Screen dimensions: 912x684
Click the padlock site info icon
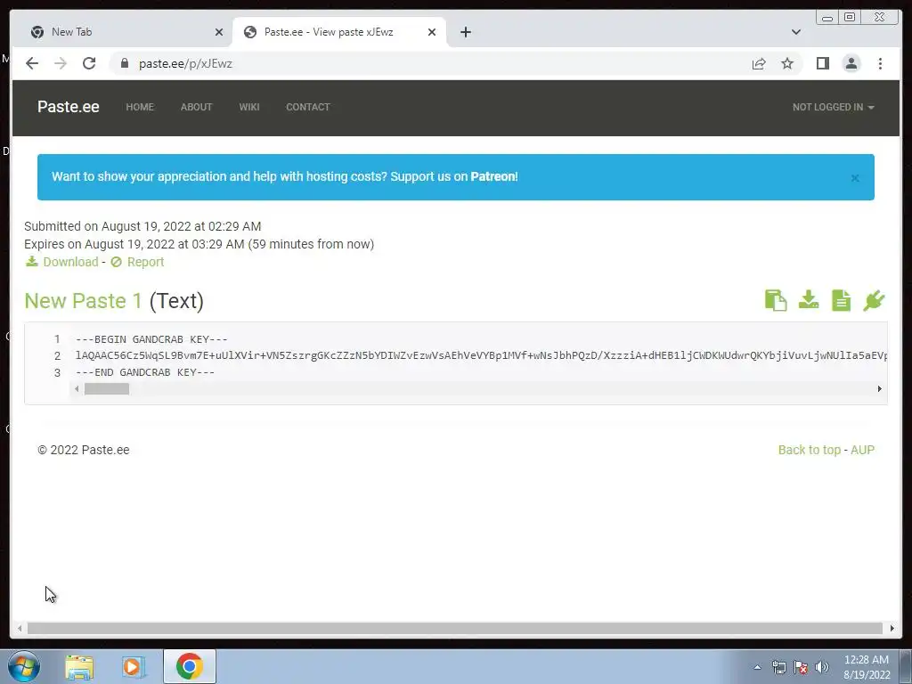pyautogui.click(x=125, y=63)
